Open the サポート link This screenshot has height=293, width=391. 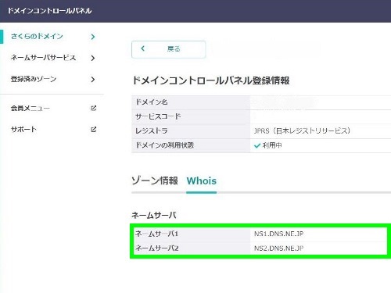tap(23, 129)
